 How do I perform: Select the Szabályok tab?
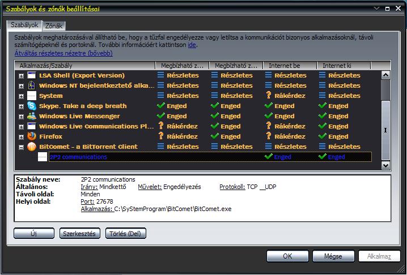24,25
